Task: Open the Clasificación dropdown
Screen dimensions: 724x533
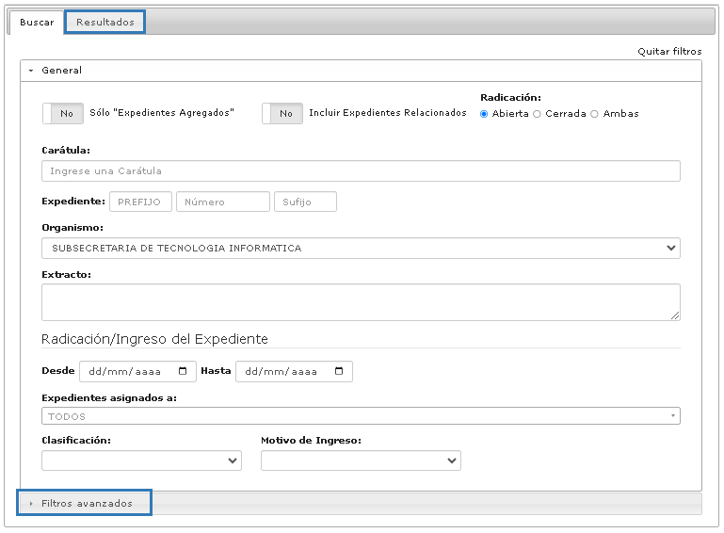Action: coord(141,460)
